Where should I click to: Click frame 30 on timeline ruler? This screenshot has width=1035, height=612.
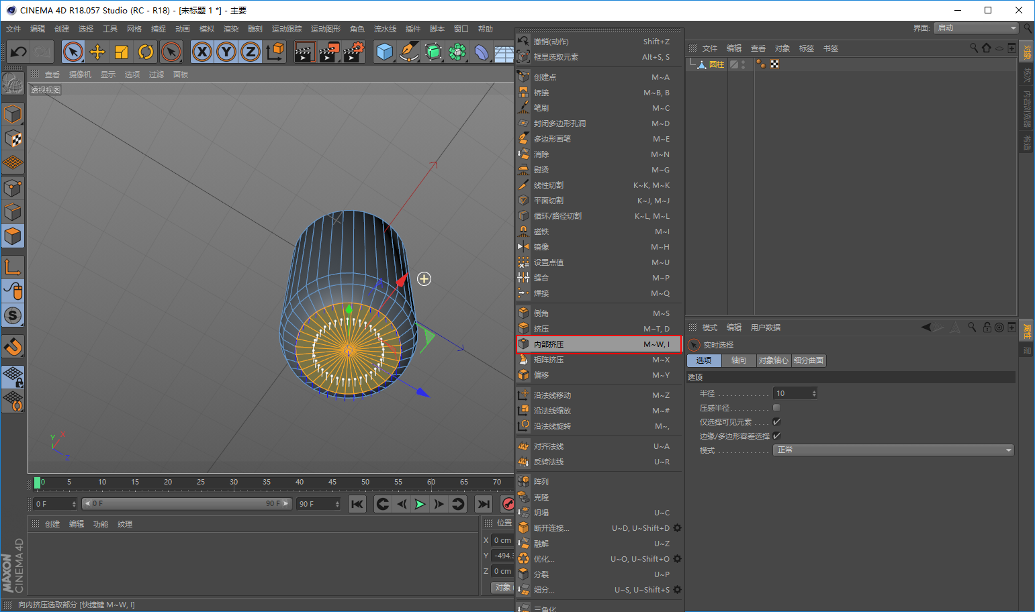point(234,482)
